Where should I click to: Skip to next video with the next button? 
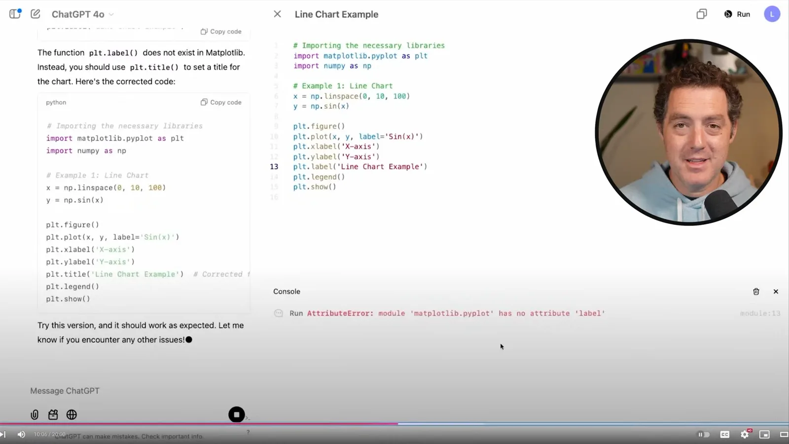click(3, 434)
